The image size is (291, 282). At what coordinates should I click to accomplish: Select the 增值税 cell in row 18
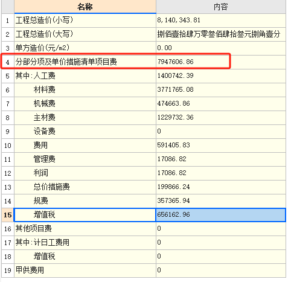[85, 257]
